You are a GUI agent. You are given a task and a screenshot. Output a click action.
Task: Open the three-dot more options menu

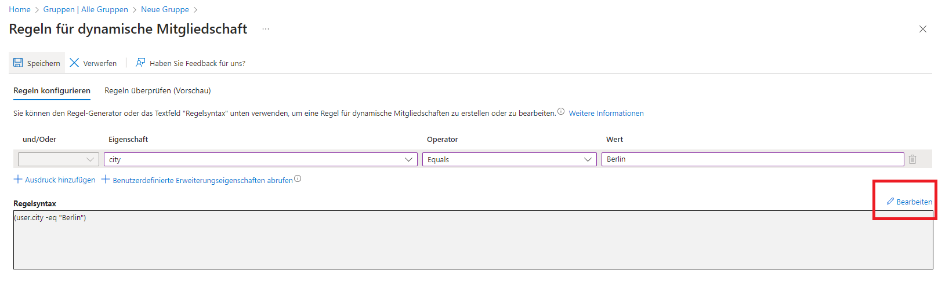coord(266,29)
